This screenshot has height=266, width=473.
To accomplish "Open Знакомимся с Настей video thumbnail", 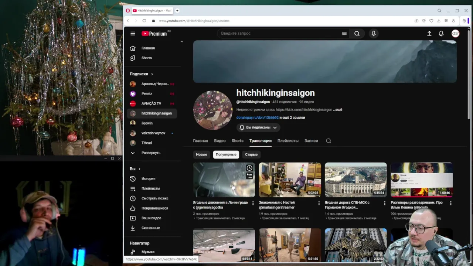I will click(290, 180).
